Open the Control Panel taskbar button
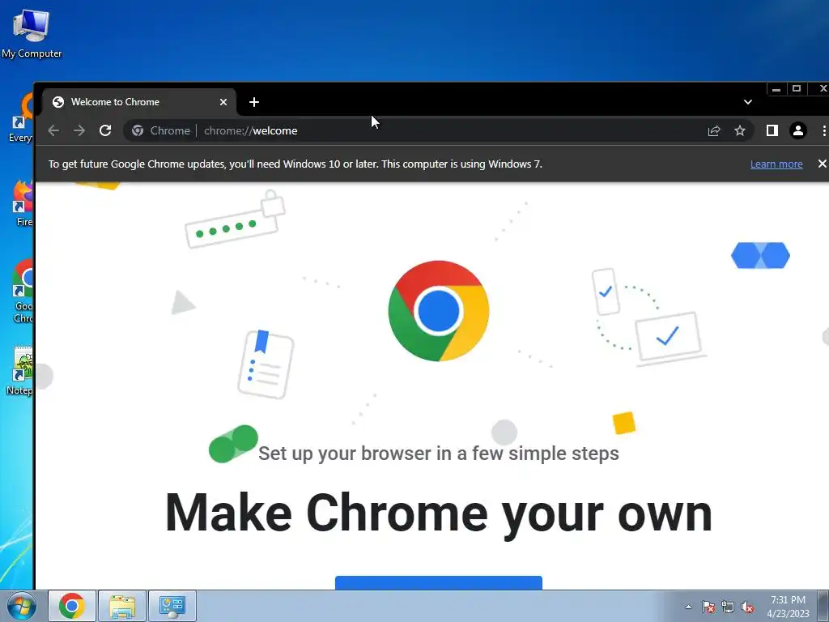The image size is (829, 622). pos(172,606)
